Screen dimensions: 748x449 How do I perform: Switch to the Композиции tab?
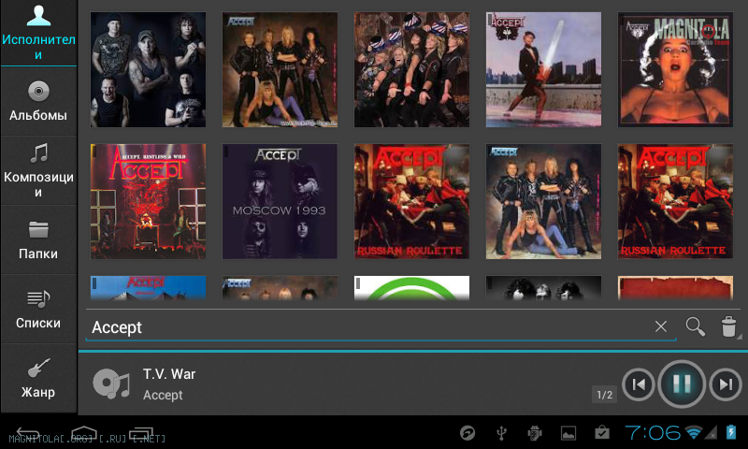point(38,170)
